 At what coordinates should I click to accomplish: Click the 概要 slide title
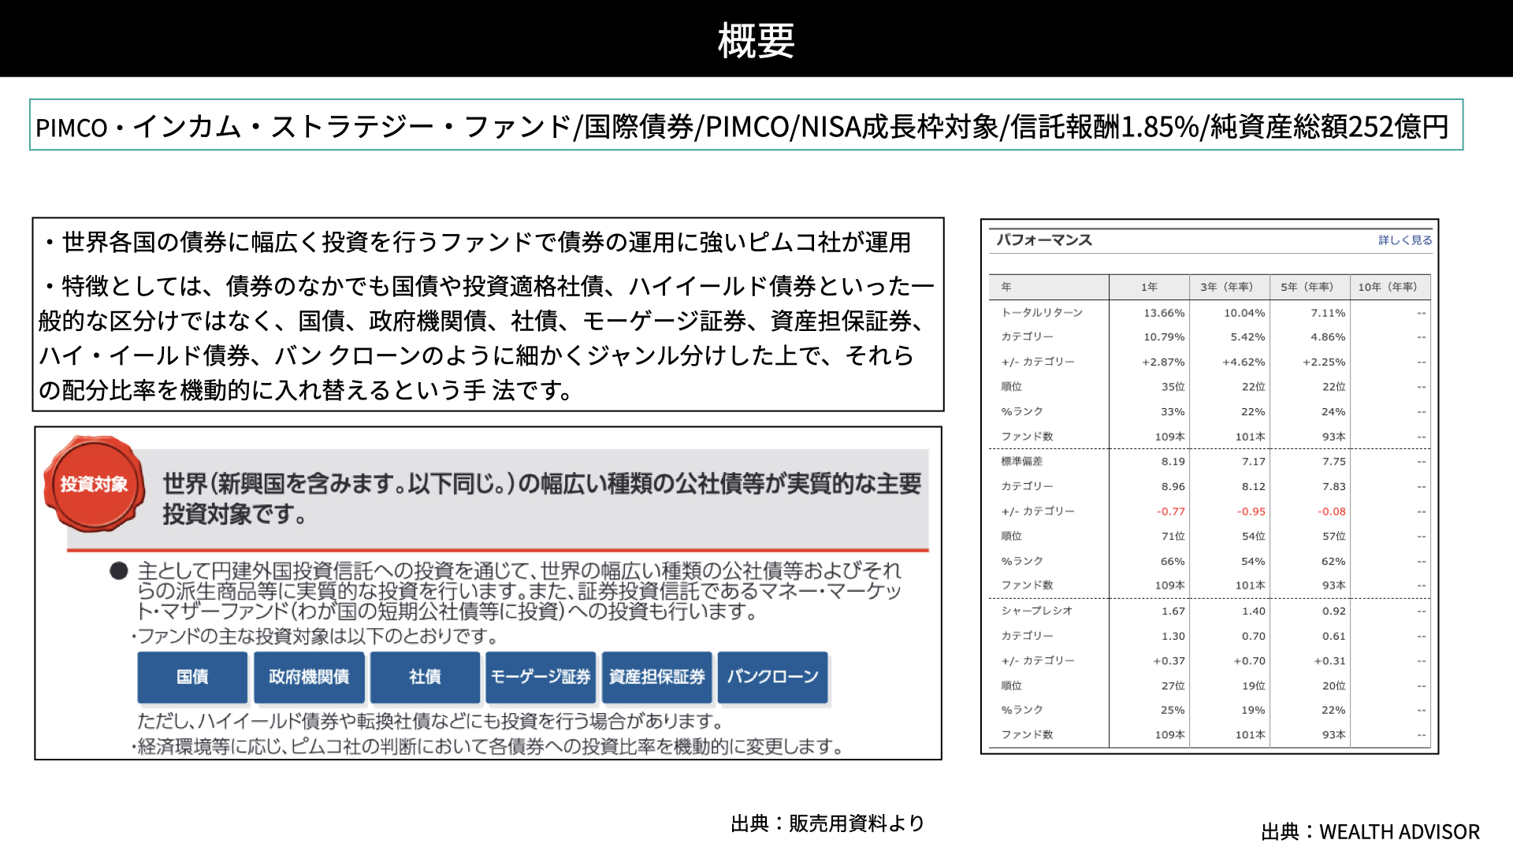756,40
